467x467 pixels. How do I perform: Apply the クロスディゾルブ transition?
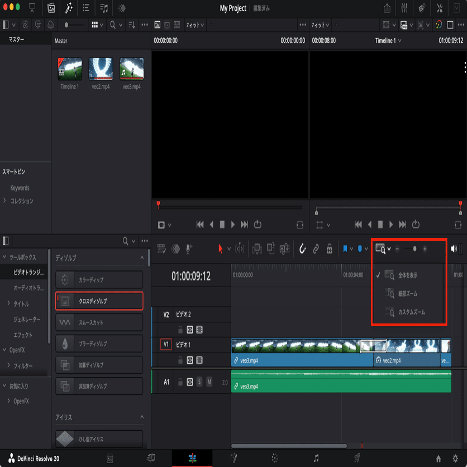(x=99, y=301)
